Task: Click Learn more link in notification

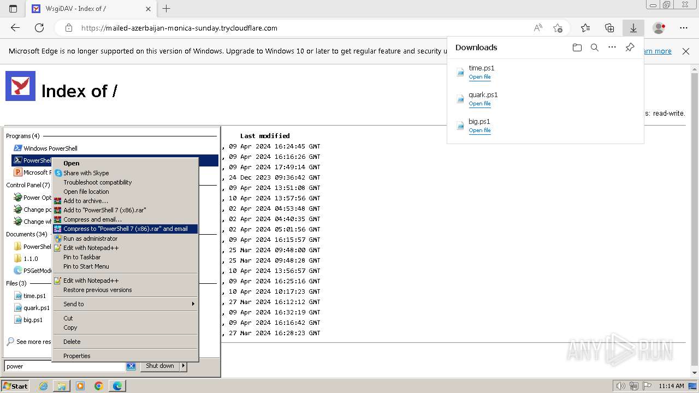Action: pyautogui.click(x=657, y=51)
